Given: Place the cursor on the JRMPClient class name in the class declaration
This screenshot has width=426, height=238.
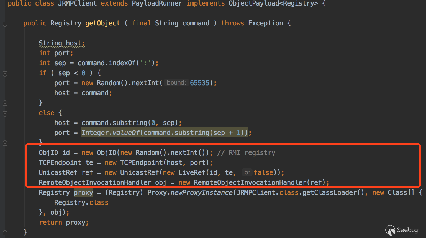Looking at the screenshot, I should pyautogui.click(x=77, y=3).
